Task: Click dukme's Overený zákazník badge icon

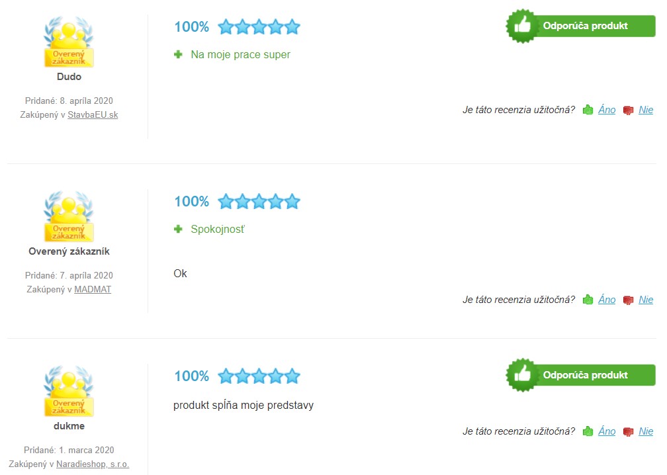Action: pyautogui.click(x=69, y=391)
